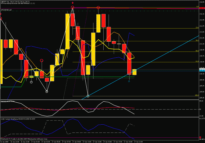Click the red down arrow above the highest peak

pyautogui.click(x=72, y=3)
